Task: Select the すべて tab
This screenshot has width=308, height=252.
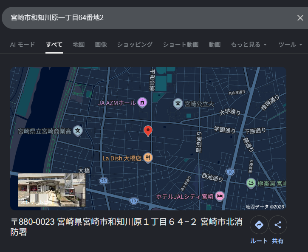Action: 54,45
